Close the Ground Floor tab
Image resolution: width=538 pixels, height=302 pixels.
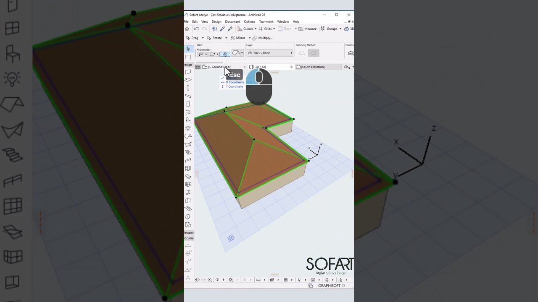245,67
